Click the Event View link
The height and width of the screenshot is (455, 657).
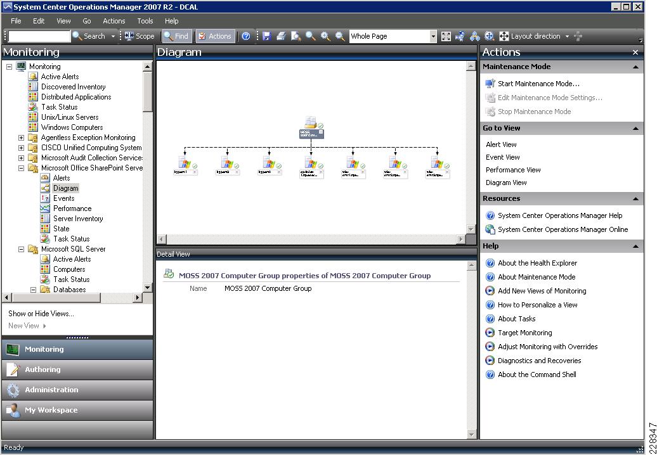pos(503,157)
